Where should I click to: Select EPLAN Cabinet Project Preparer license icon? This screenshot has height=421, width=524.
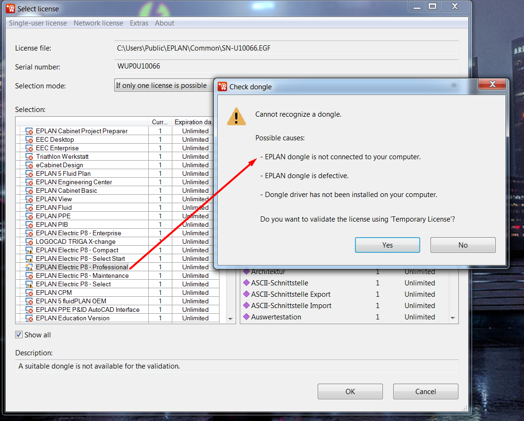click(29, 131)
